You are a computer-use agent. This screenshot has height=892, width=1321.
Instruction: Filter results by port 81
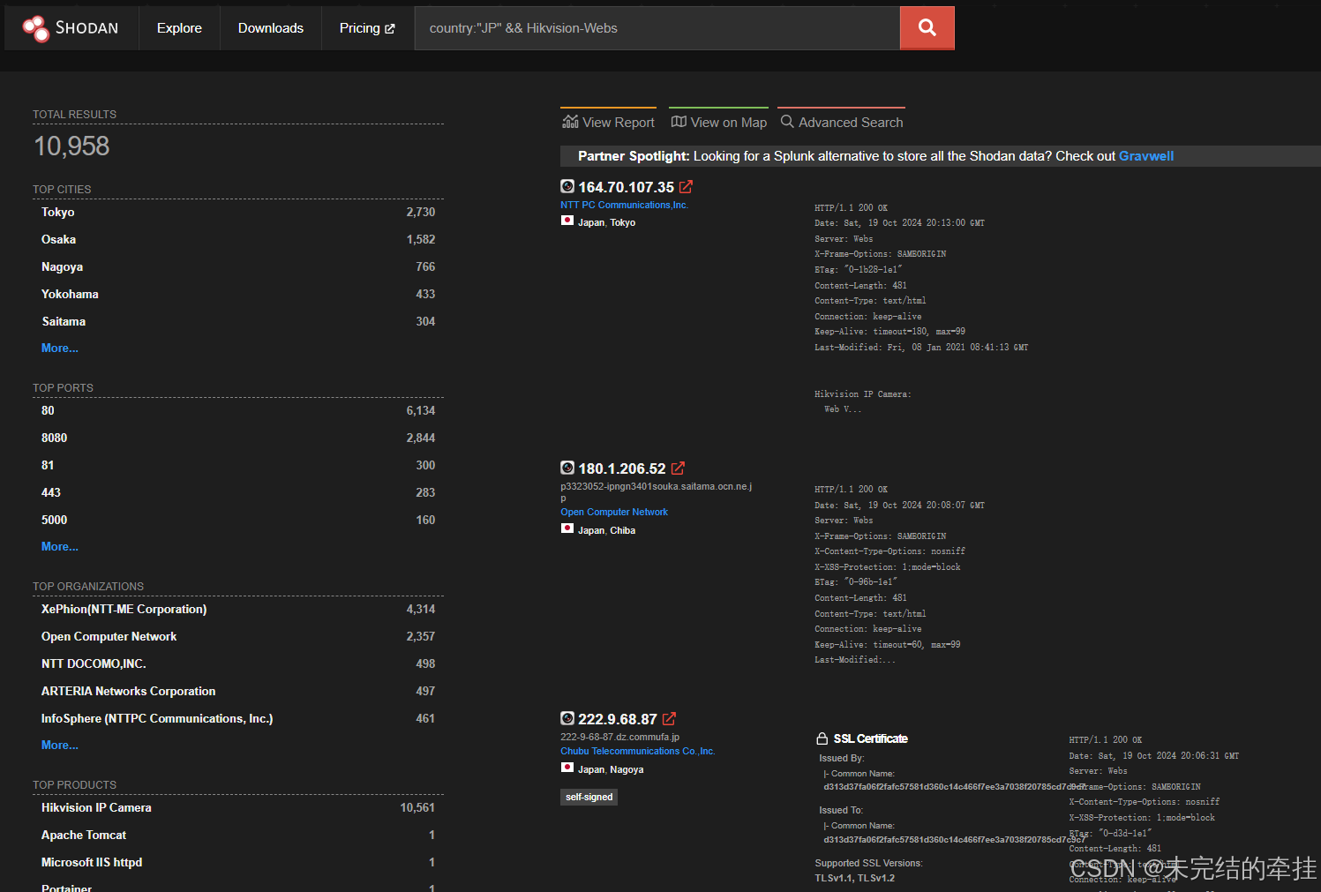[238, 465]
